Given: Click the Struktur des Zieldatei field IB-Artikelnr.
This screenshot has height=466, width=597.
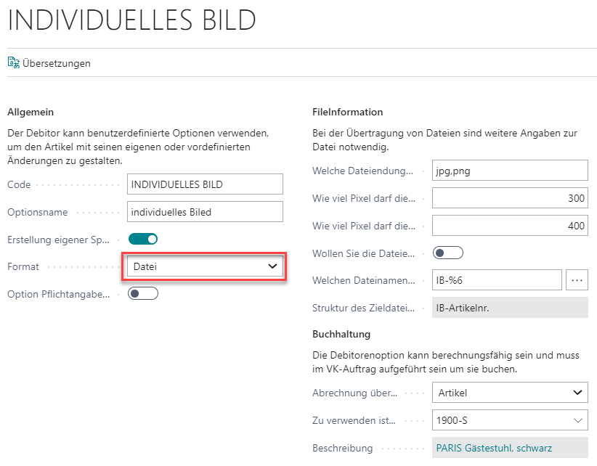Looking at the screenshot, I should [x=510, y=307].
